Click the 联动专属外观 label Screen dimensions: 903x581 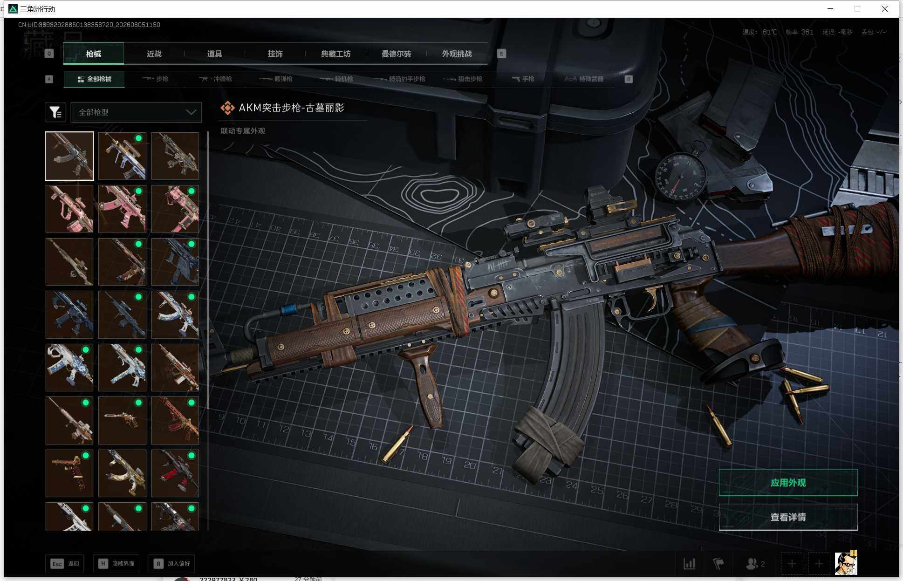243,131
